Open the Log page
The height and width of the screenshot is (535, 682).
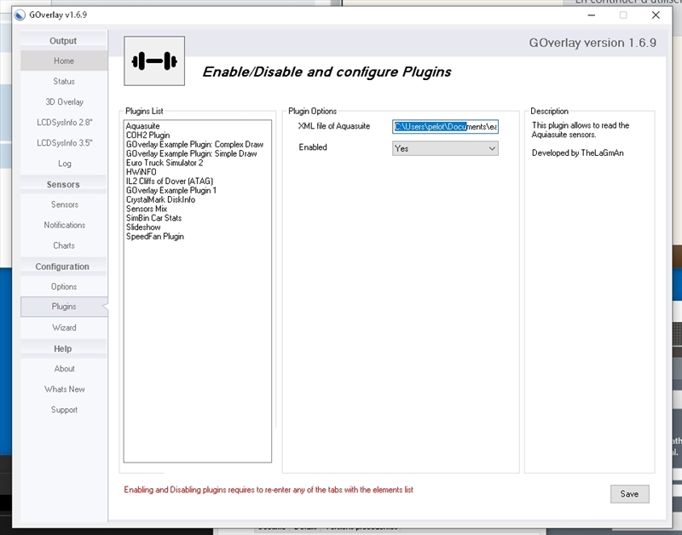coord(63,164)
